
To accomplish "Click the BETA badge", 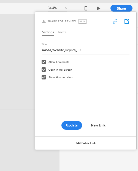I will pyautogui.click(x=82, y=21).
